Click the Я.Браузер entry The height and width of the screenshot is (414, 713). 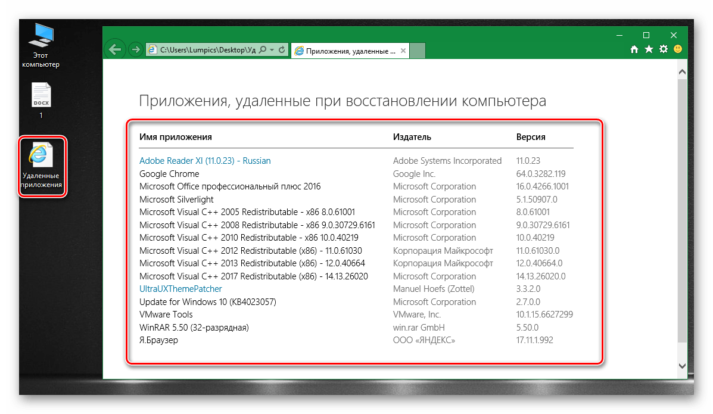(158, 340)
